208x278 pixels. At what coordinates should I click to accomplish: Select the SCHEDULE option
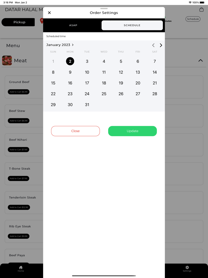pyautogui.click(x=132, y=25)
